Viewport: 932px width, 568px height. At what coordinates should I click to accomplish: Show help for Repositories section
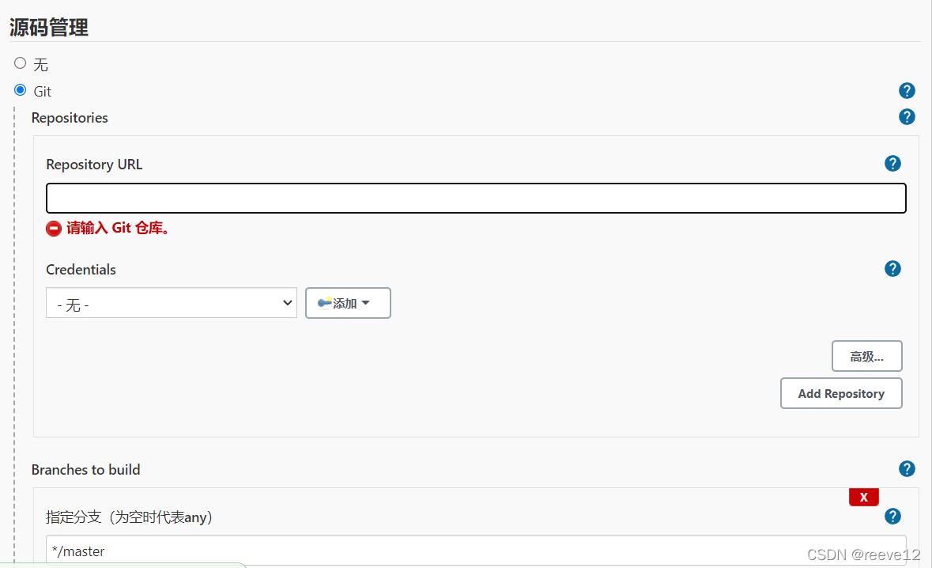[x=907, y=117]
